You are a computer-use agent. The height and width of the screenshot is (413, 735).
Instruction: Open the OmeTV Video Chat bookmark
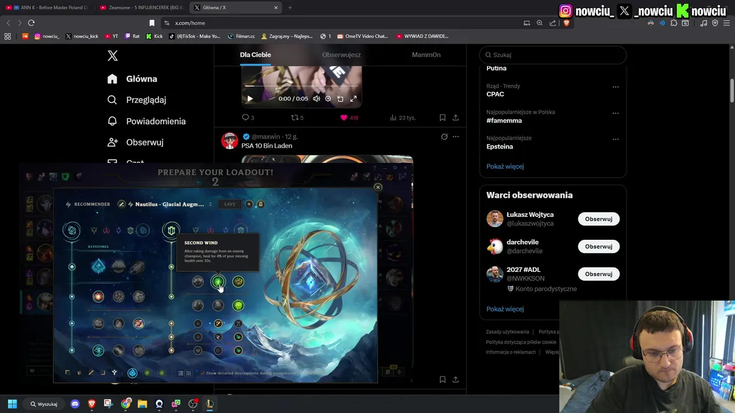[x=362, y=36]
